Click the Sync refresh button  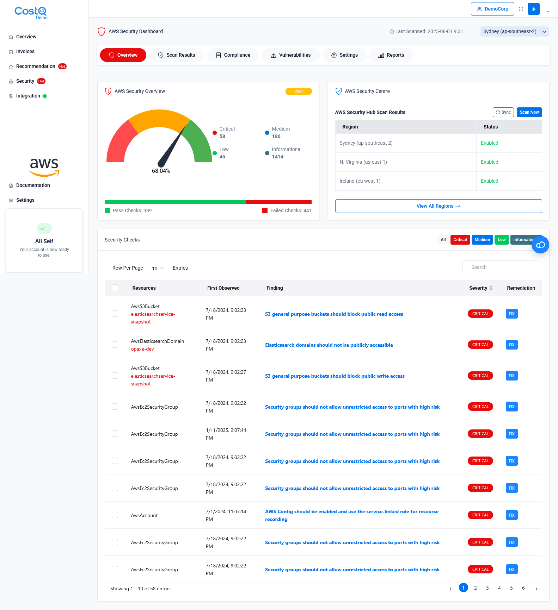pyautogui.click(x=503, y=112)
